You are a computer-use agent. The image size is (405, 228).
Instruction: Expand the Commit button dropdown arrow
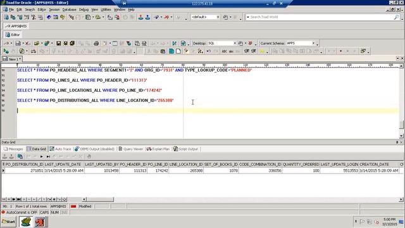pyautogui.click(x=161, y=17)
